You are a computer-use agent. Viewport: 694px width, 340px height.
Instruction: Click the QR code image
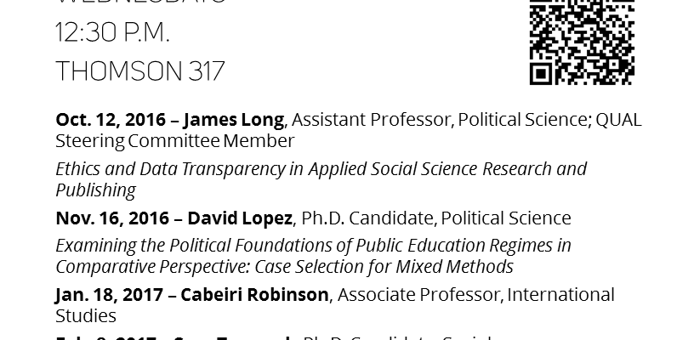[x=582, y=42]
